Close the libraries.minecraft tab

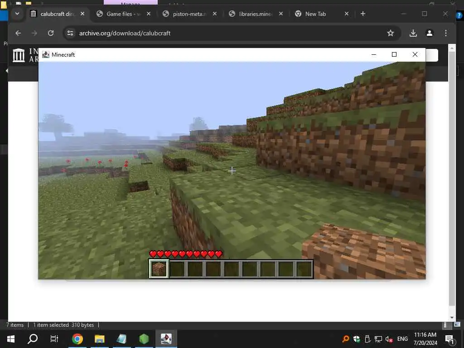[x=281, y=14]
